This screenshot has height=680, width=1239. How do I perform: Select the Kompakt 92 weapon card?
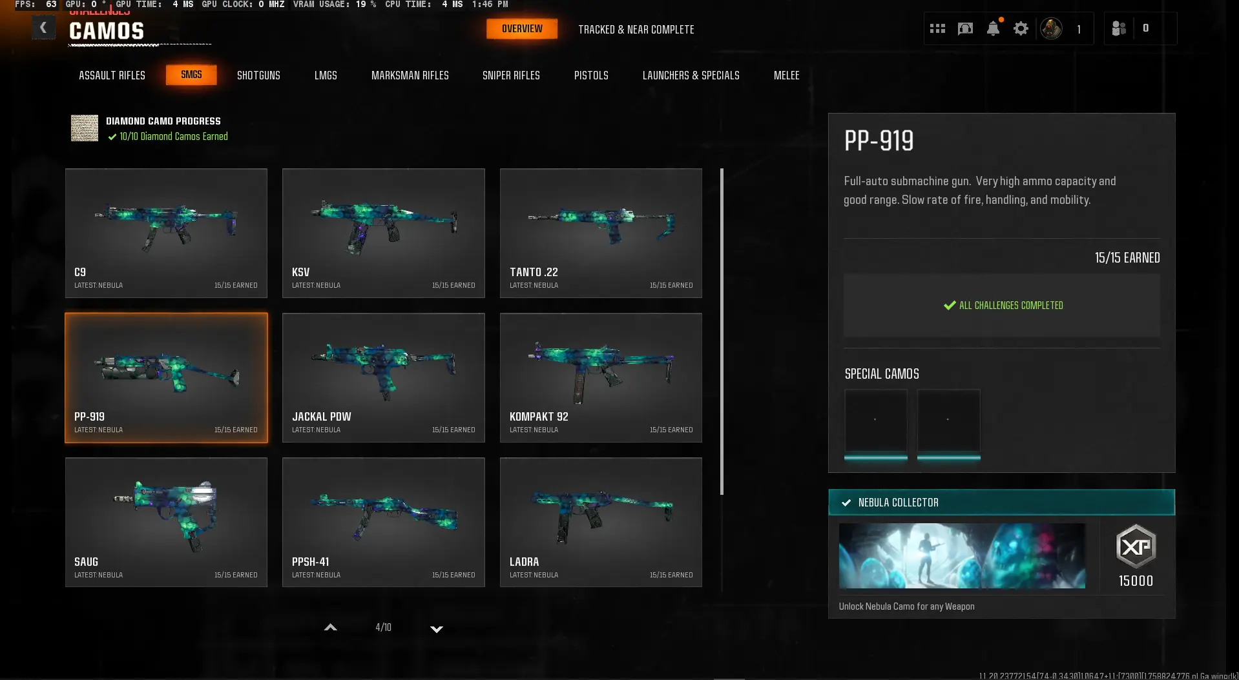click(x=601, y=377)
